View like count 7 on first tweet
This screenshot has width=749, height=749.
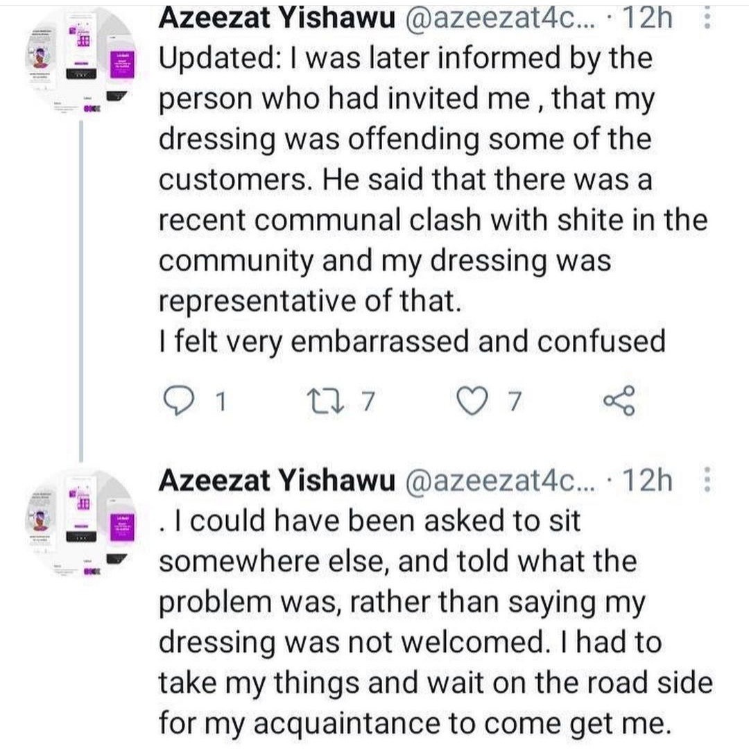click(514, 402)
